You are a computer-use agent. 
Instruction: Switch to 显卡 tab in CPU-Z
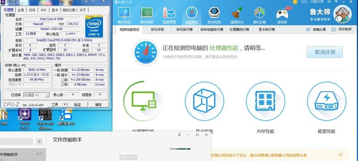pos(55,10)
